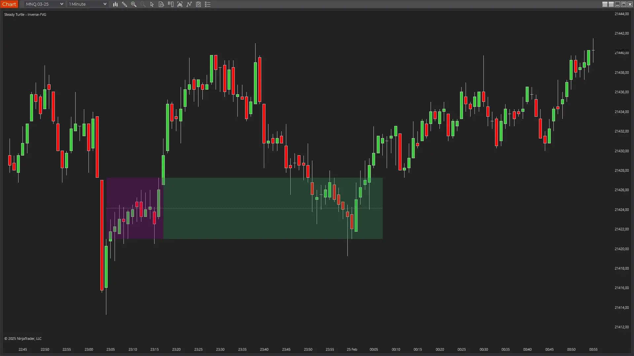634x356 pixels.
Task: Open the data series bars icon
Action: (180, 4)
